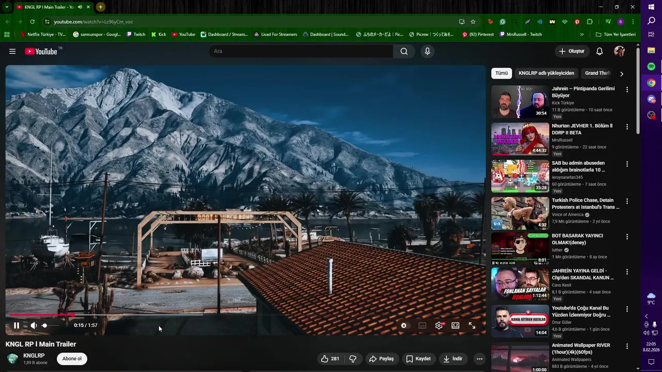Toggle subtitles button in the player
The image size is (662, 372).
(422, 326)
